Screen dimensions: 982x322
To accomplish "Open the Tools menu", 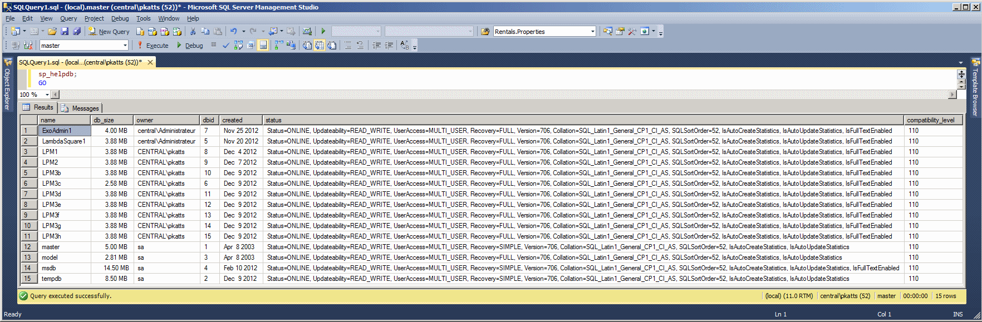I will coord(144,18).
